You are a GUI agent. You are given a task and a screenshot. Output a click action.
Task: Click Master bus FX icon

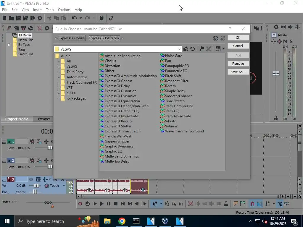(x=273, y=41)
